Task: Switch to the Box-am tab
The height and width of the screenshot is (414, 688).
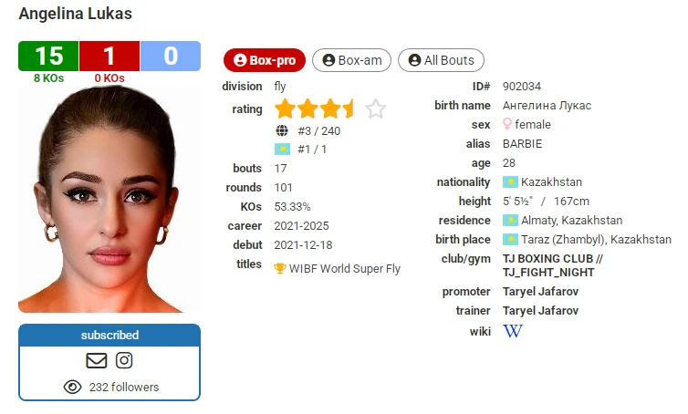Action: 351,60
